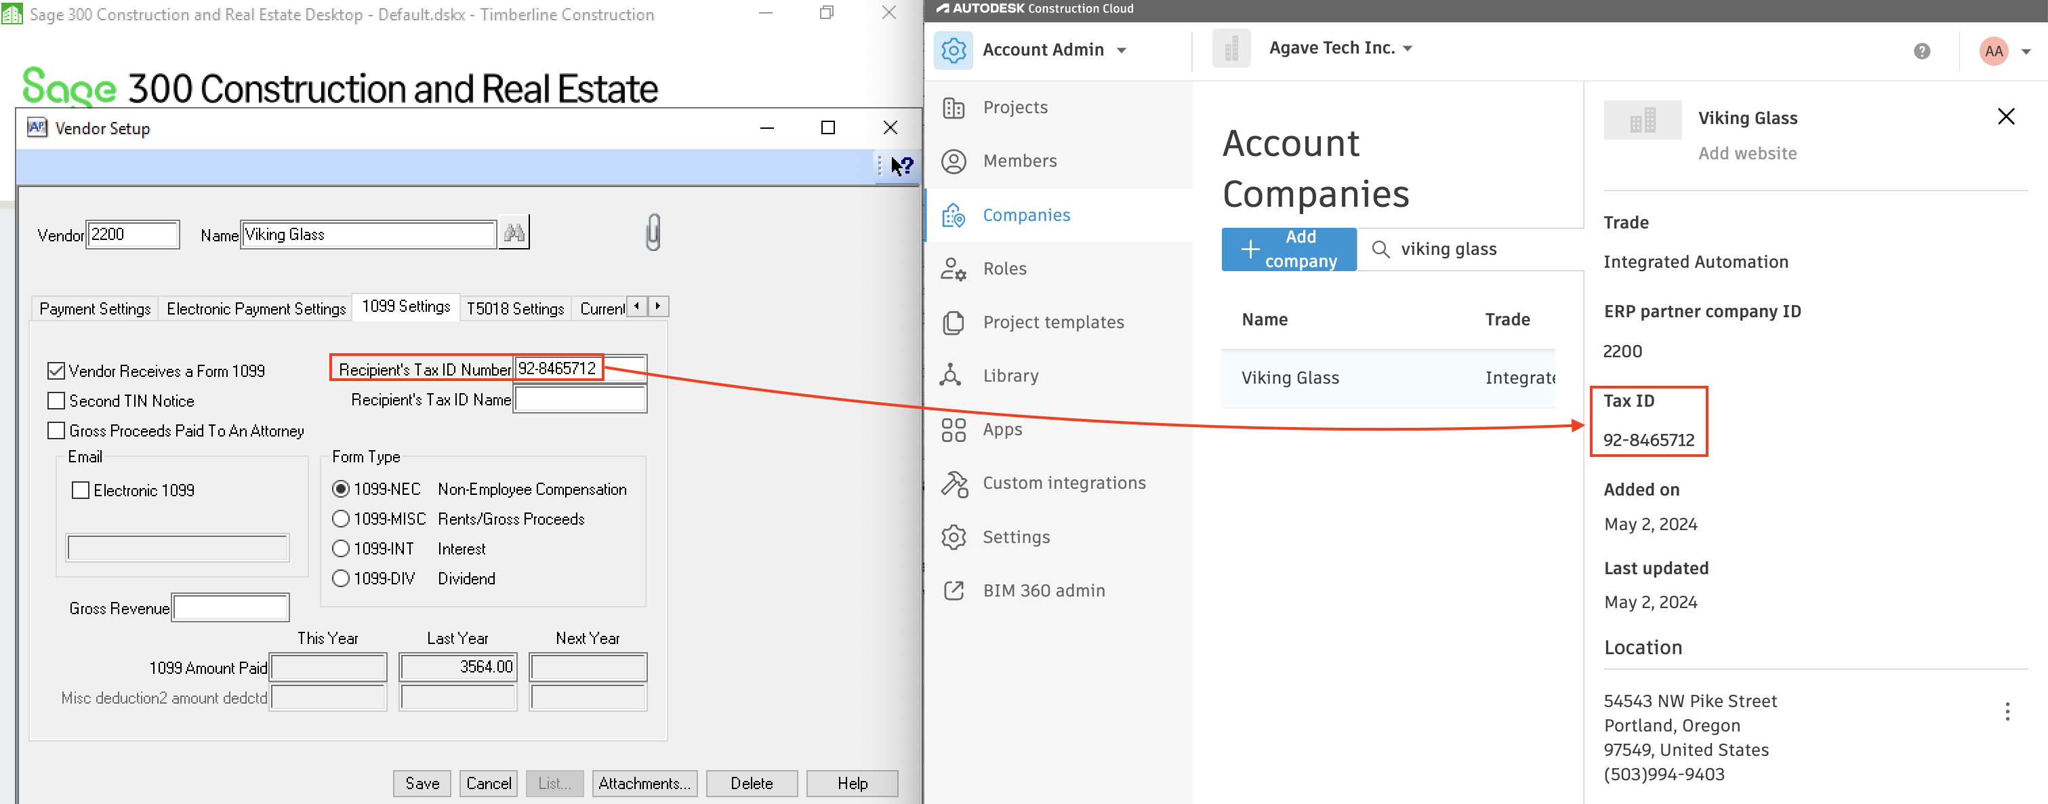Click the Add website link
Image resolution: width=2048 pixels, height=804 pixels.
point(1746,153)
